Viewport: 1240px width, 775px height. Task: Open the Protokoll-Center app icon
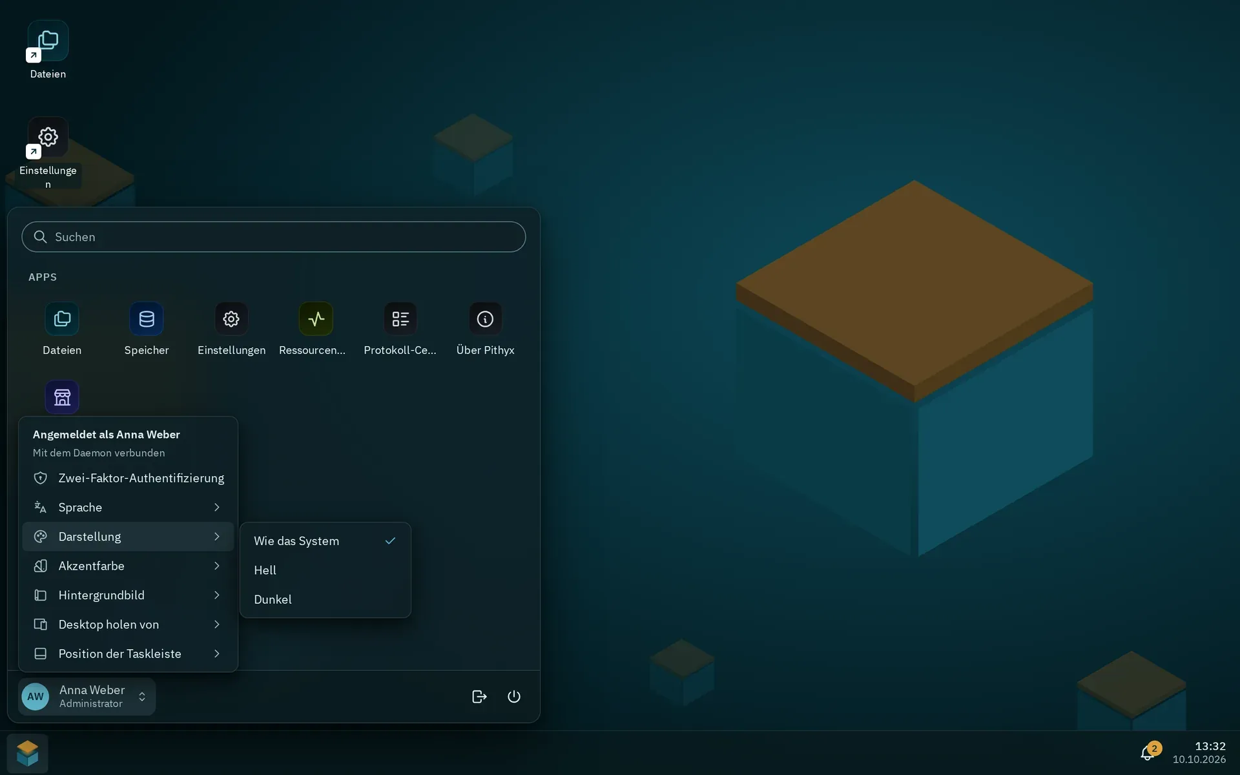pyautogui.click(x=400, y=319)
